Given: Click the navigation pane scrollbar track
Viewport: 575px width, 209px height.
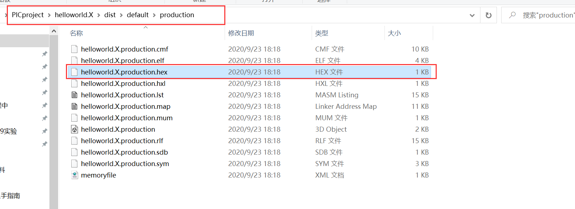Looking at the screenshot, I should 54,122.
